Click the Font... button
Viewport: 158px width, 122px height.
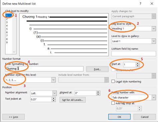coord(97,69)
